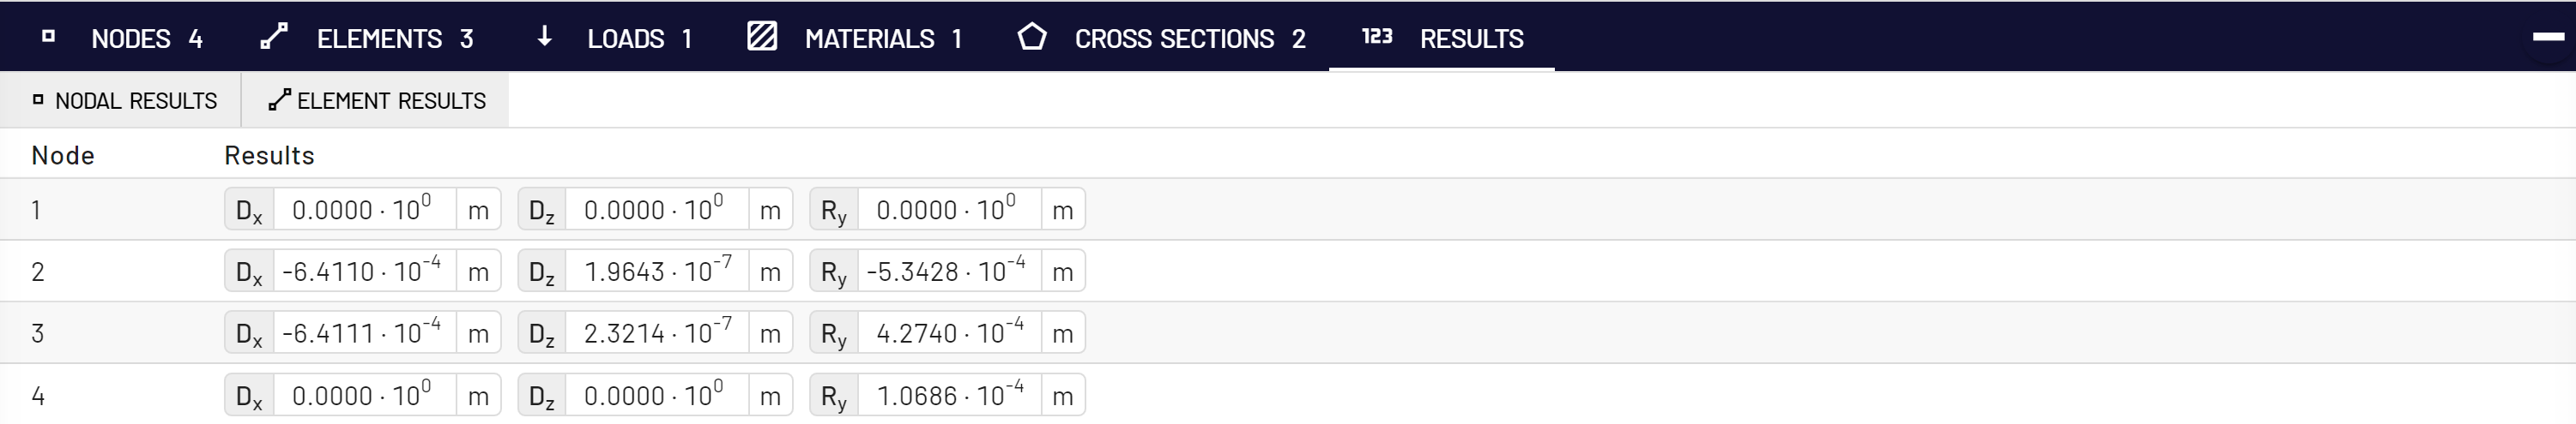The image size is (2576, 424).
Task: Click the Element Results line icon
Action: coord(280,99)
